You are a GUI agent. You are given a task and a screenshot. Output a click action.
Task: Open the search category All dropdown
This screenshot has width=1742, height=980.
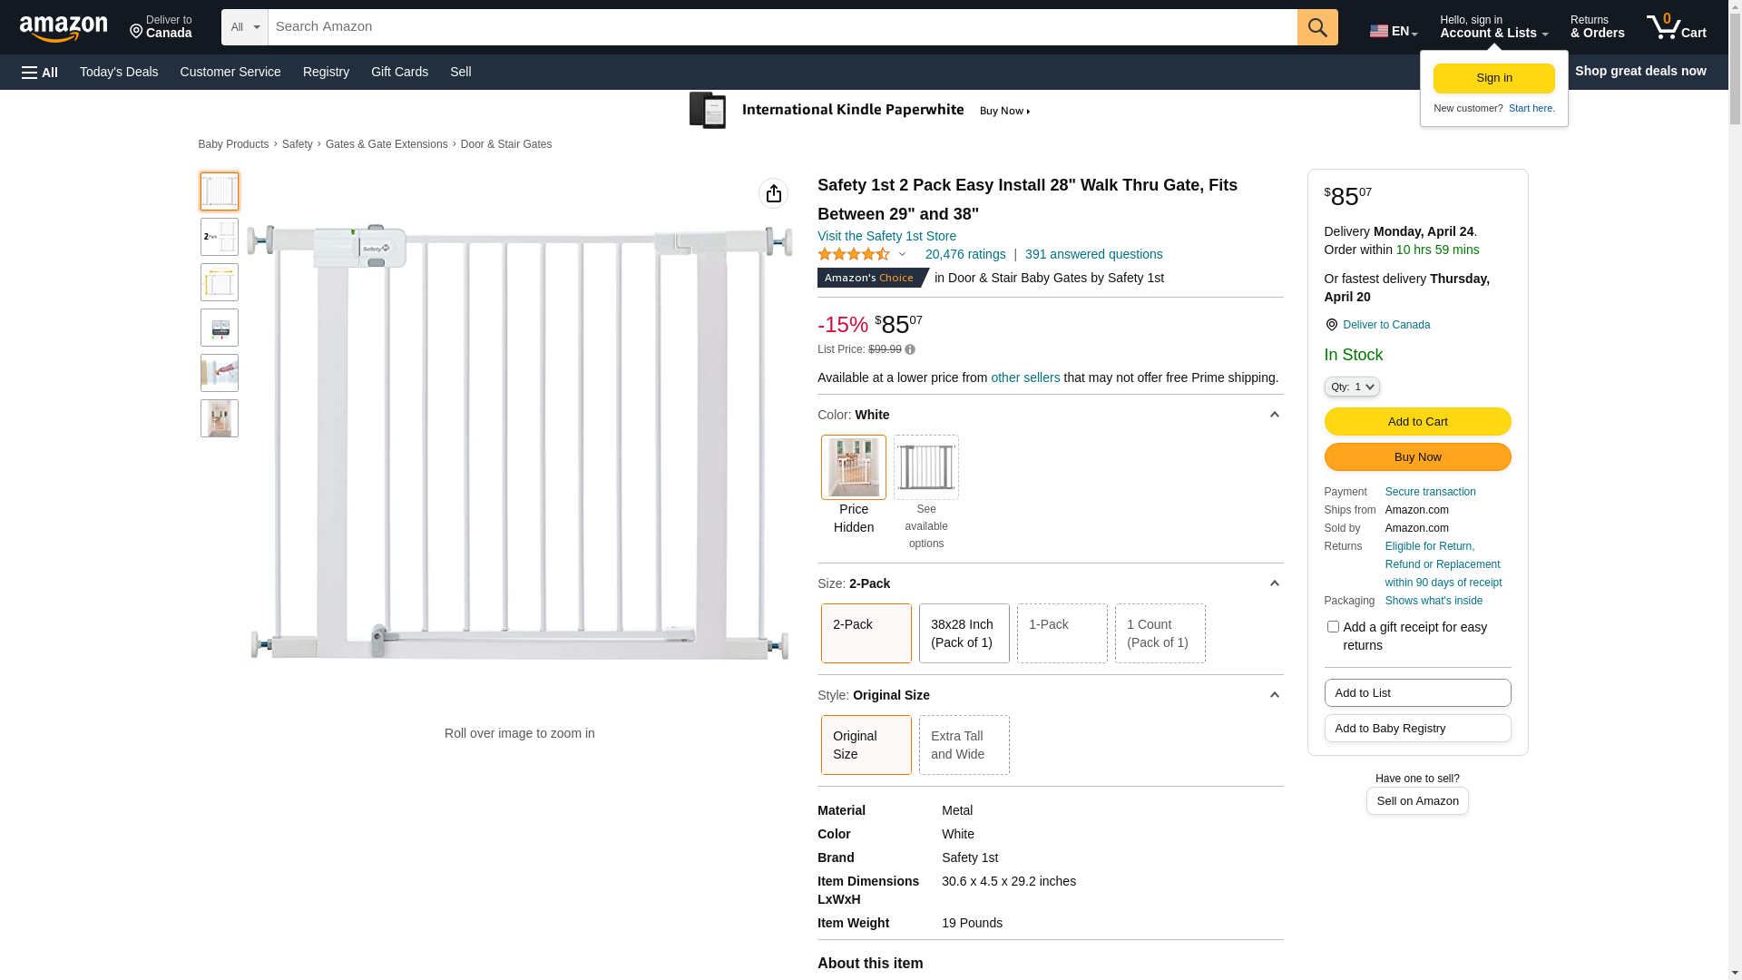(244, 27)
